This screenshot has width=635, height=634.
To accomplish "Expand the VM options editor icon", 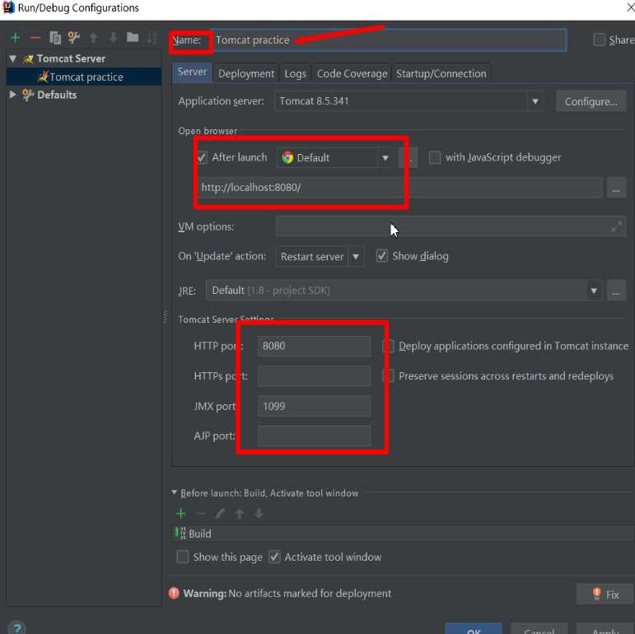I will (616, 226).
